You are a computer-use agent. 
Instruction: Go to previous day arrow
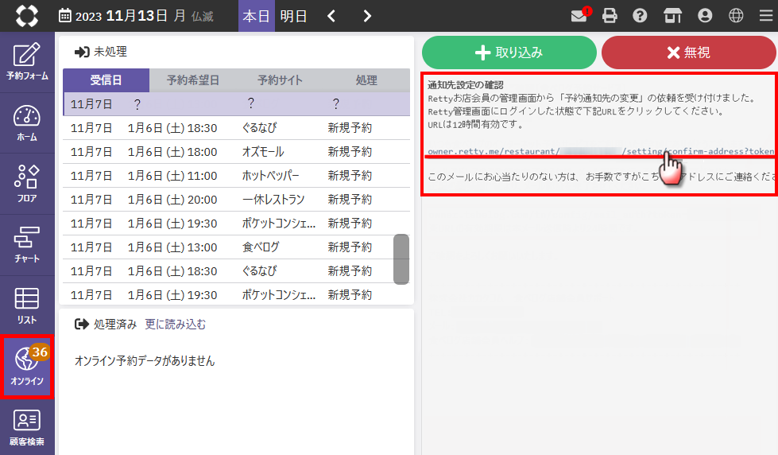tap(331, 16)
